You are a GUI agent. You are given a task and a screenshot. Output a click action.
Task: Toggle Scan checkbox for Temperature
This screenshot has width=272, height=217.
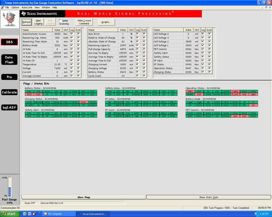pos(78,64)
